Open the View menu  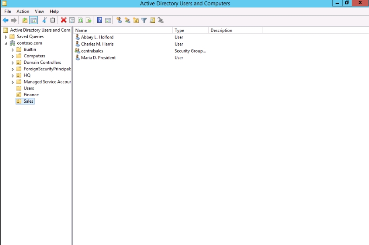coord(39,11)
